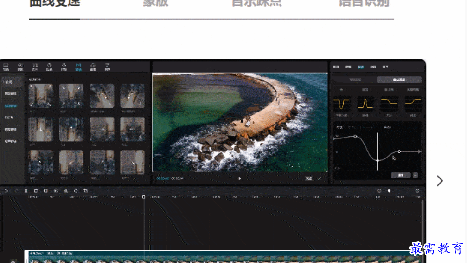This screenshot has width=467, height=263.
Task: Switch to the 音乐踩点 feature tab
Action: (256, 3)
